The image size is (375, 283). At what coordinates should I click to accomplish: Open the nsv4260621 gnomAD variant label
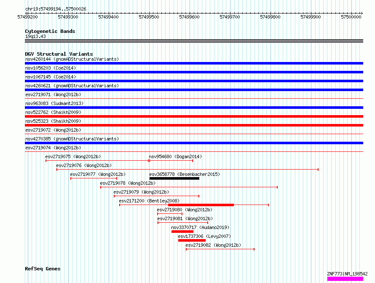click(x=72, y=86)
